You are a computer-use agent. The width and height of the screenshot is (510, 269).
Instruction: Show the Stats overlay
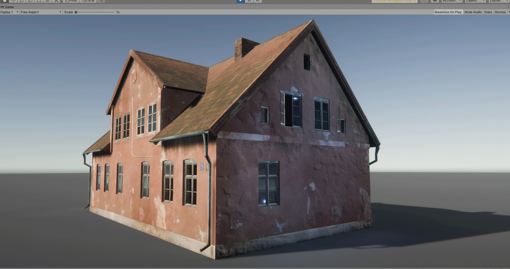pyautogui.click(x=488, y=12)
